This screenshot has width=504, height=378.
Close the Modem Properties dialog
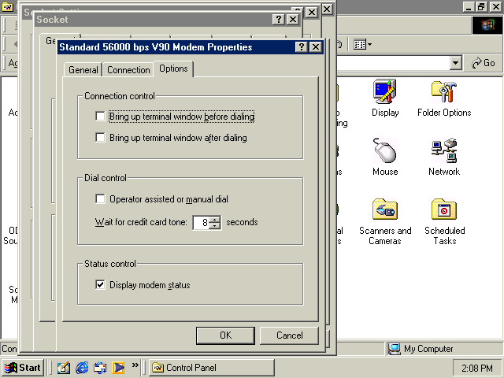tap(316, 47)
